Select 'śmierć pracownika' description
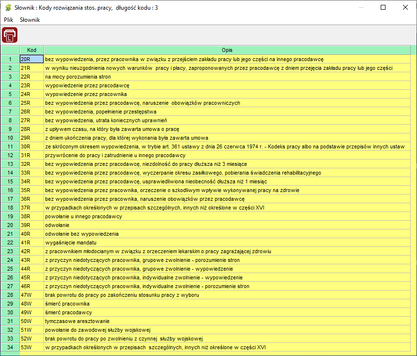Screen dimensions: 417x356 point(227,304)
